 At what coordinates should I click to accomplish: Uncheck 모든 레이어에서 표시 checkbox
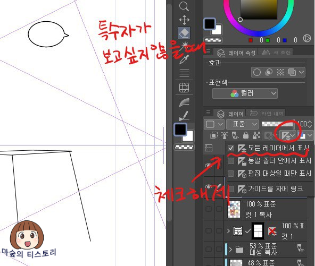click(x=231, y=148)
